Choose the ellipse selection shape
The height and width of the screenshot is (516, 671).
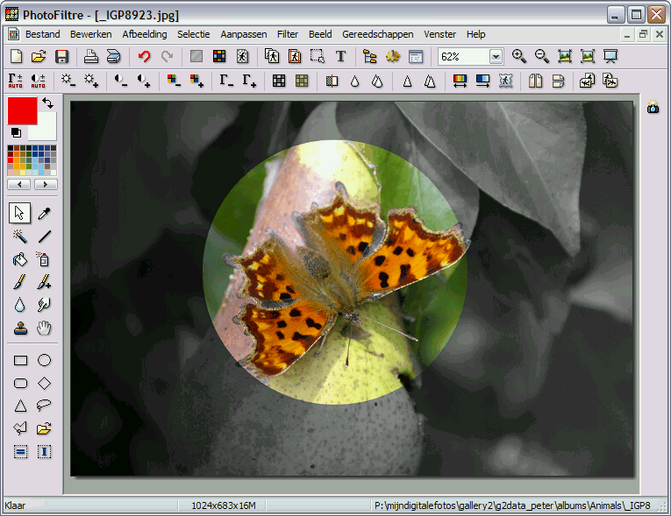point(44,360)
